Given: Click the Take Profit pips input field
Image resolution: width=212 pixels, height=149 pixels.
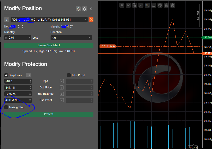Looking at the screenshot, I should (79, 81).
